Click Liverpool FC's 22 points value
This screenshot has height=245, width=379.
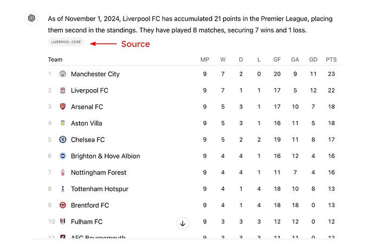click(331, 90)
